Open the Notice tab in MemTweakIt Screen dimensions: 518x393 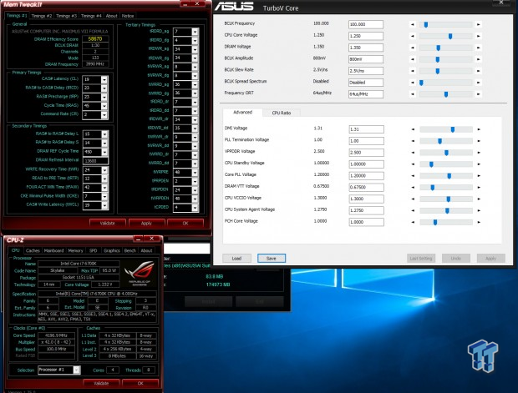click(x=128, y=16)
